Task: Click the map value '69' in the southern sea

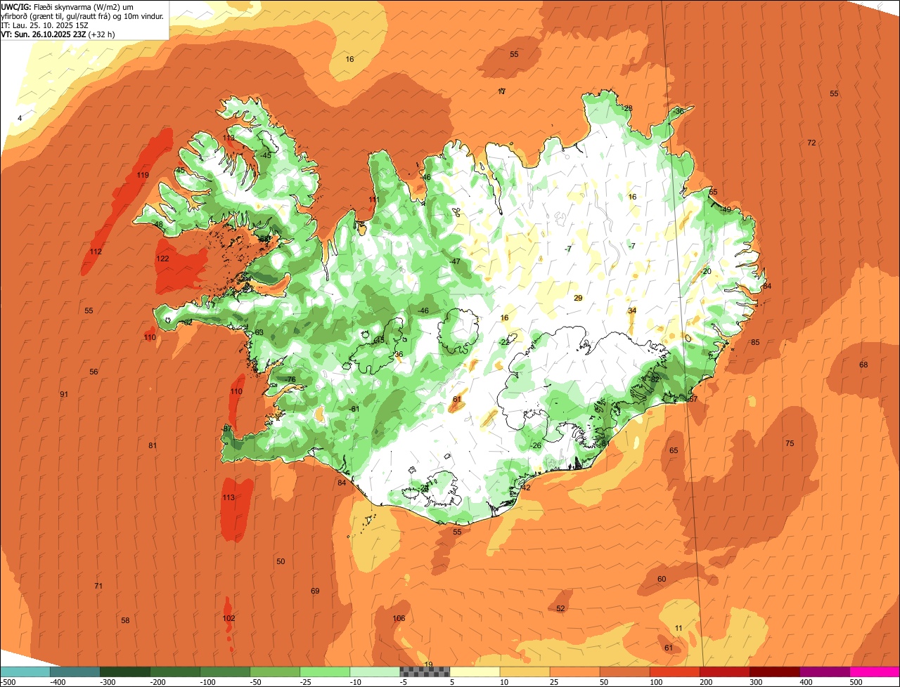Action: click(315, 591)
